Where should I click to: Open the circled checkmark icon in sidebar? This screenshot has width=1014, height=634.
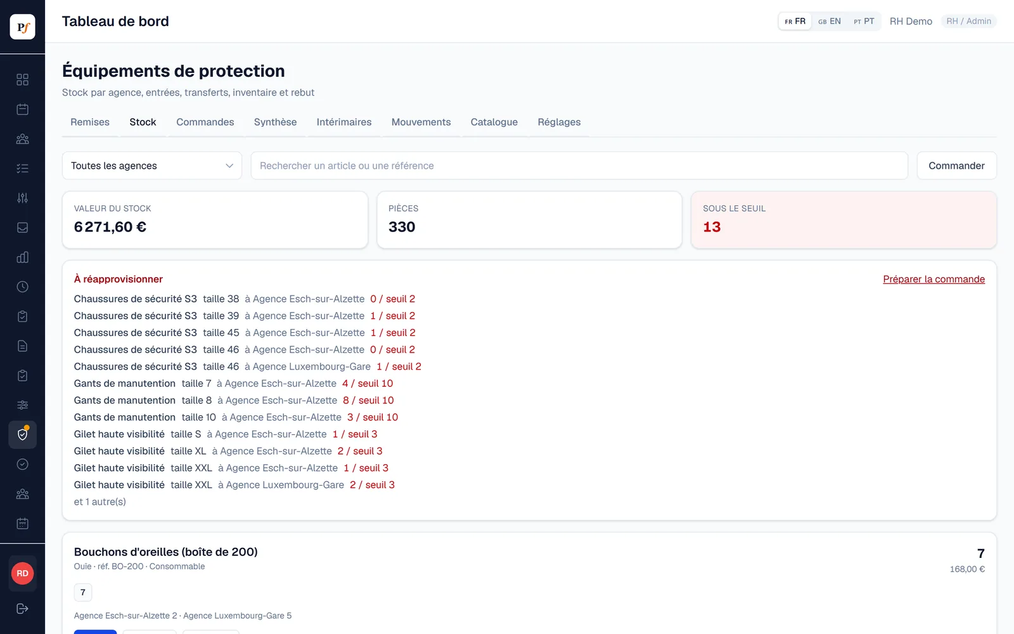22,464
